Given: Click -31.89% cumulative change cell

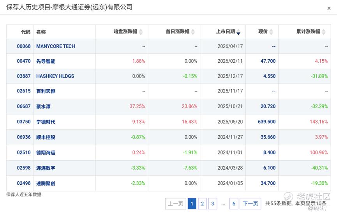Looking at the screenshot, I should (319, 76).
